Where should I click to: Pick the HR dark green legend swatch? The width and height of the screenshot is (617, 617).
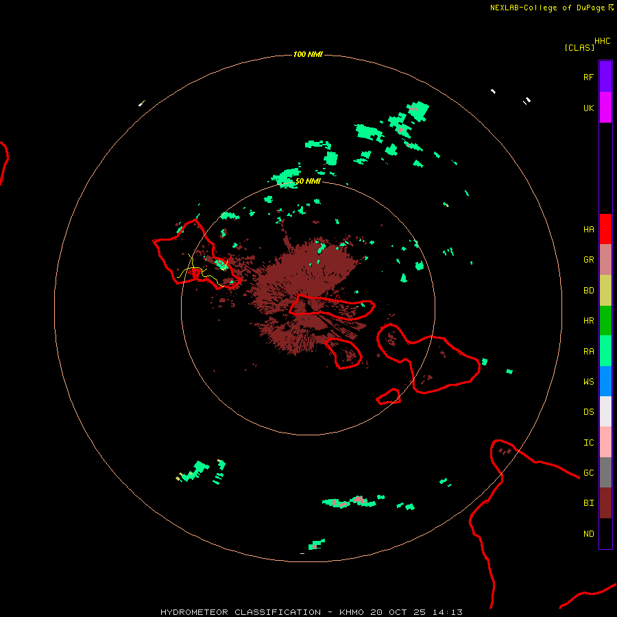tap(605, 321)
